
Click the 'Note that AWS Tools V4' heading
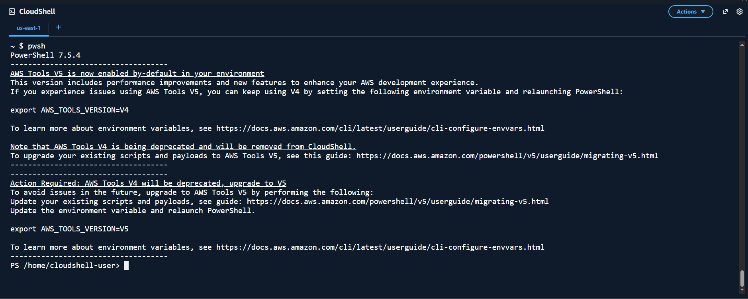[183, 147]
